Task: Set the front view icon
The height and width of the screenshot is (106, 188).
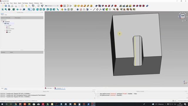Action: click(38, 9)
